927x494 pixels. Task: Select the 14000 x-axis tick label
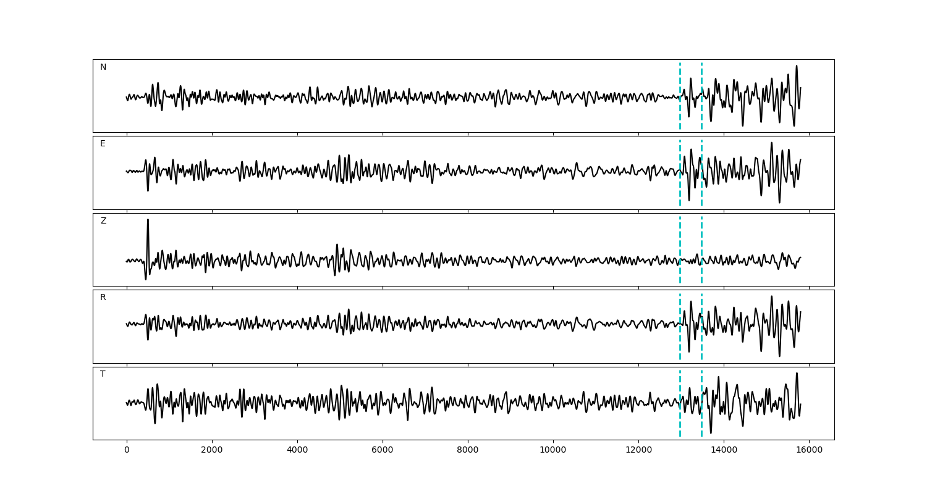click(x=723, y=451)
